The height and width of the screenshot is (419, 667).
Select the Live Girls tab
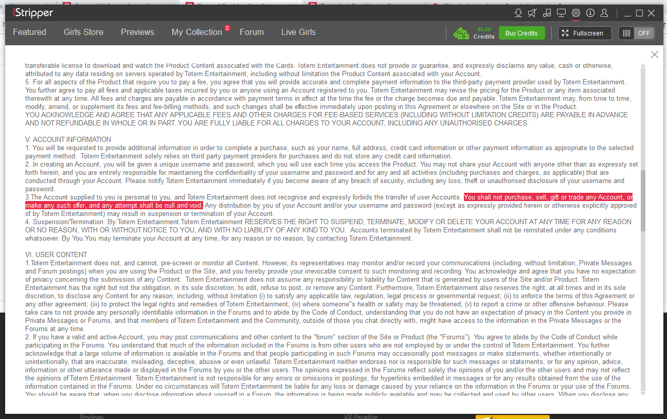point(298,32)
